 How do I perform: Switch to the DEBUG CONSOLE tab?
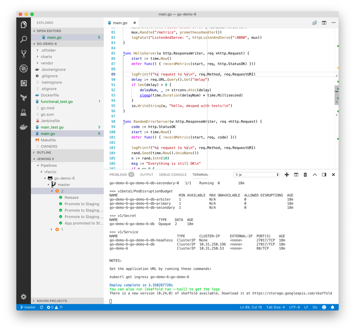tap(173, 175)
